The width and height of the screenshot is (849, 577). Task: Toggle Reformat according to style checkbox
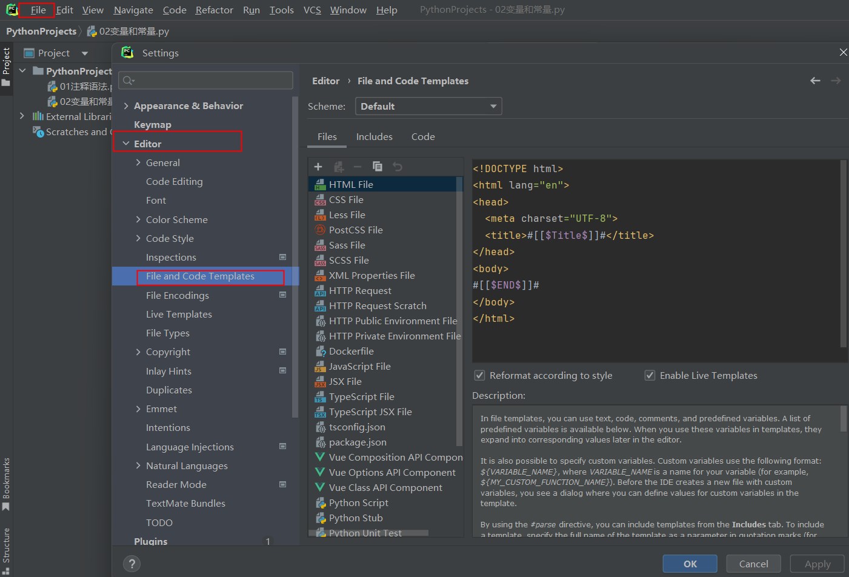(479, 375)
